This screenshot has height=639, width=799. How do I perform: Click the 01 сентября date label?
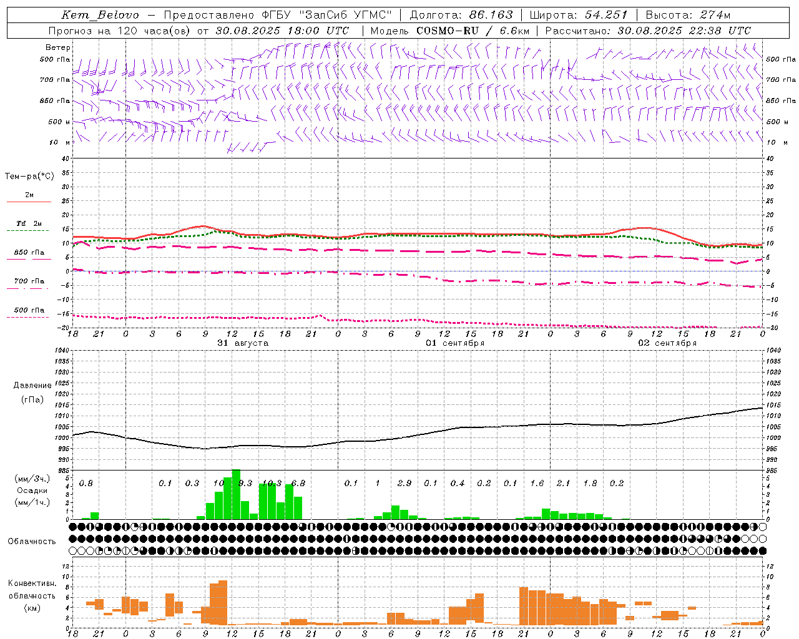tap(455, 343)
